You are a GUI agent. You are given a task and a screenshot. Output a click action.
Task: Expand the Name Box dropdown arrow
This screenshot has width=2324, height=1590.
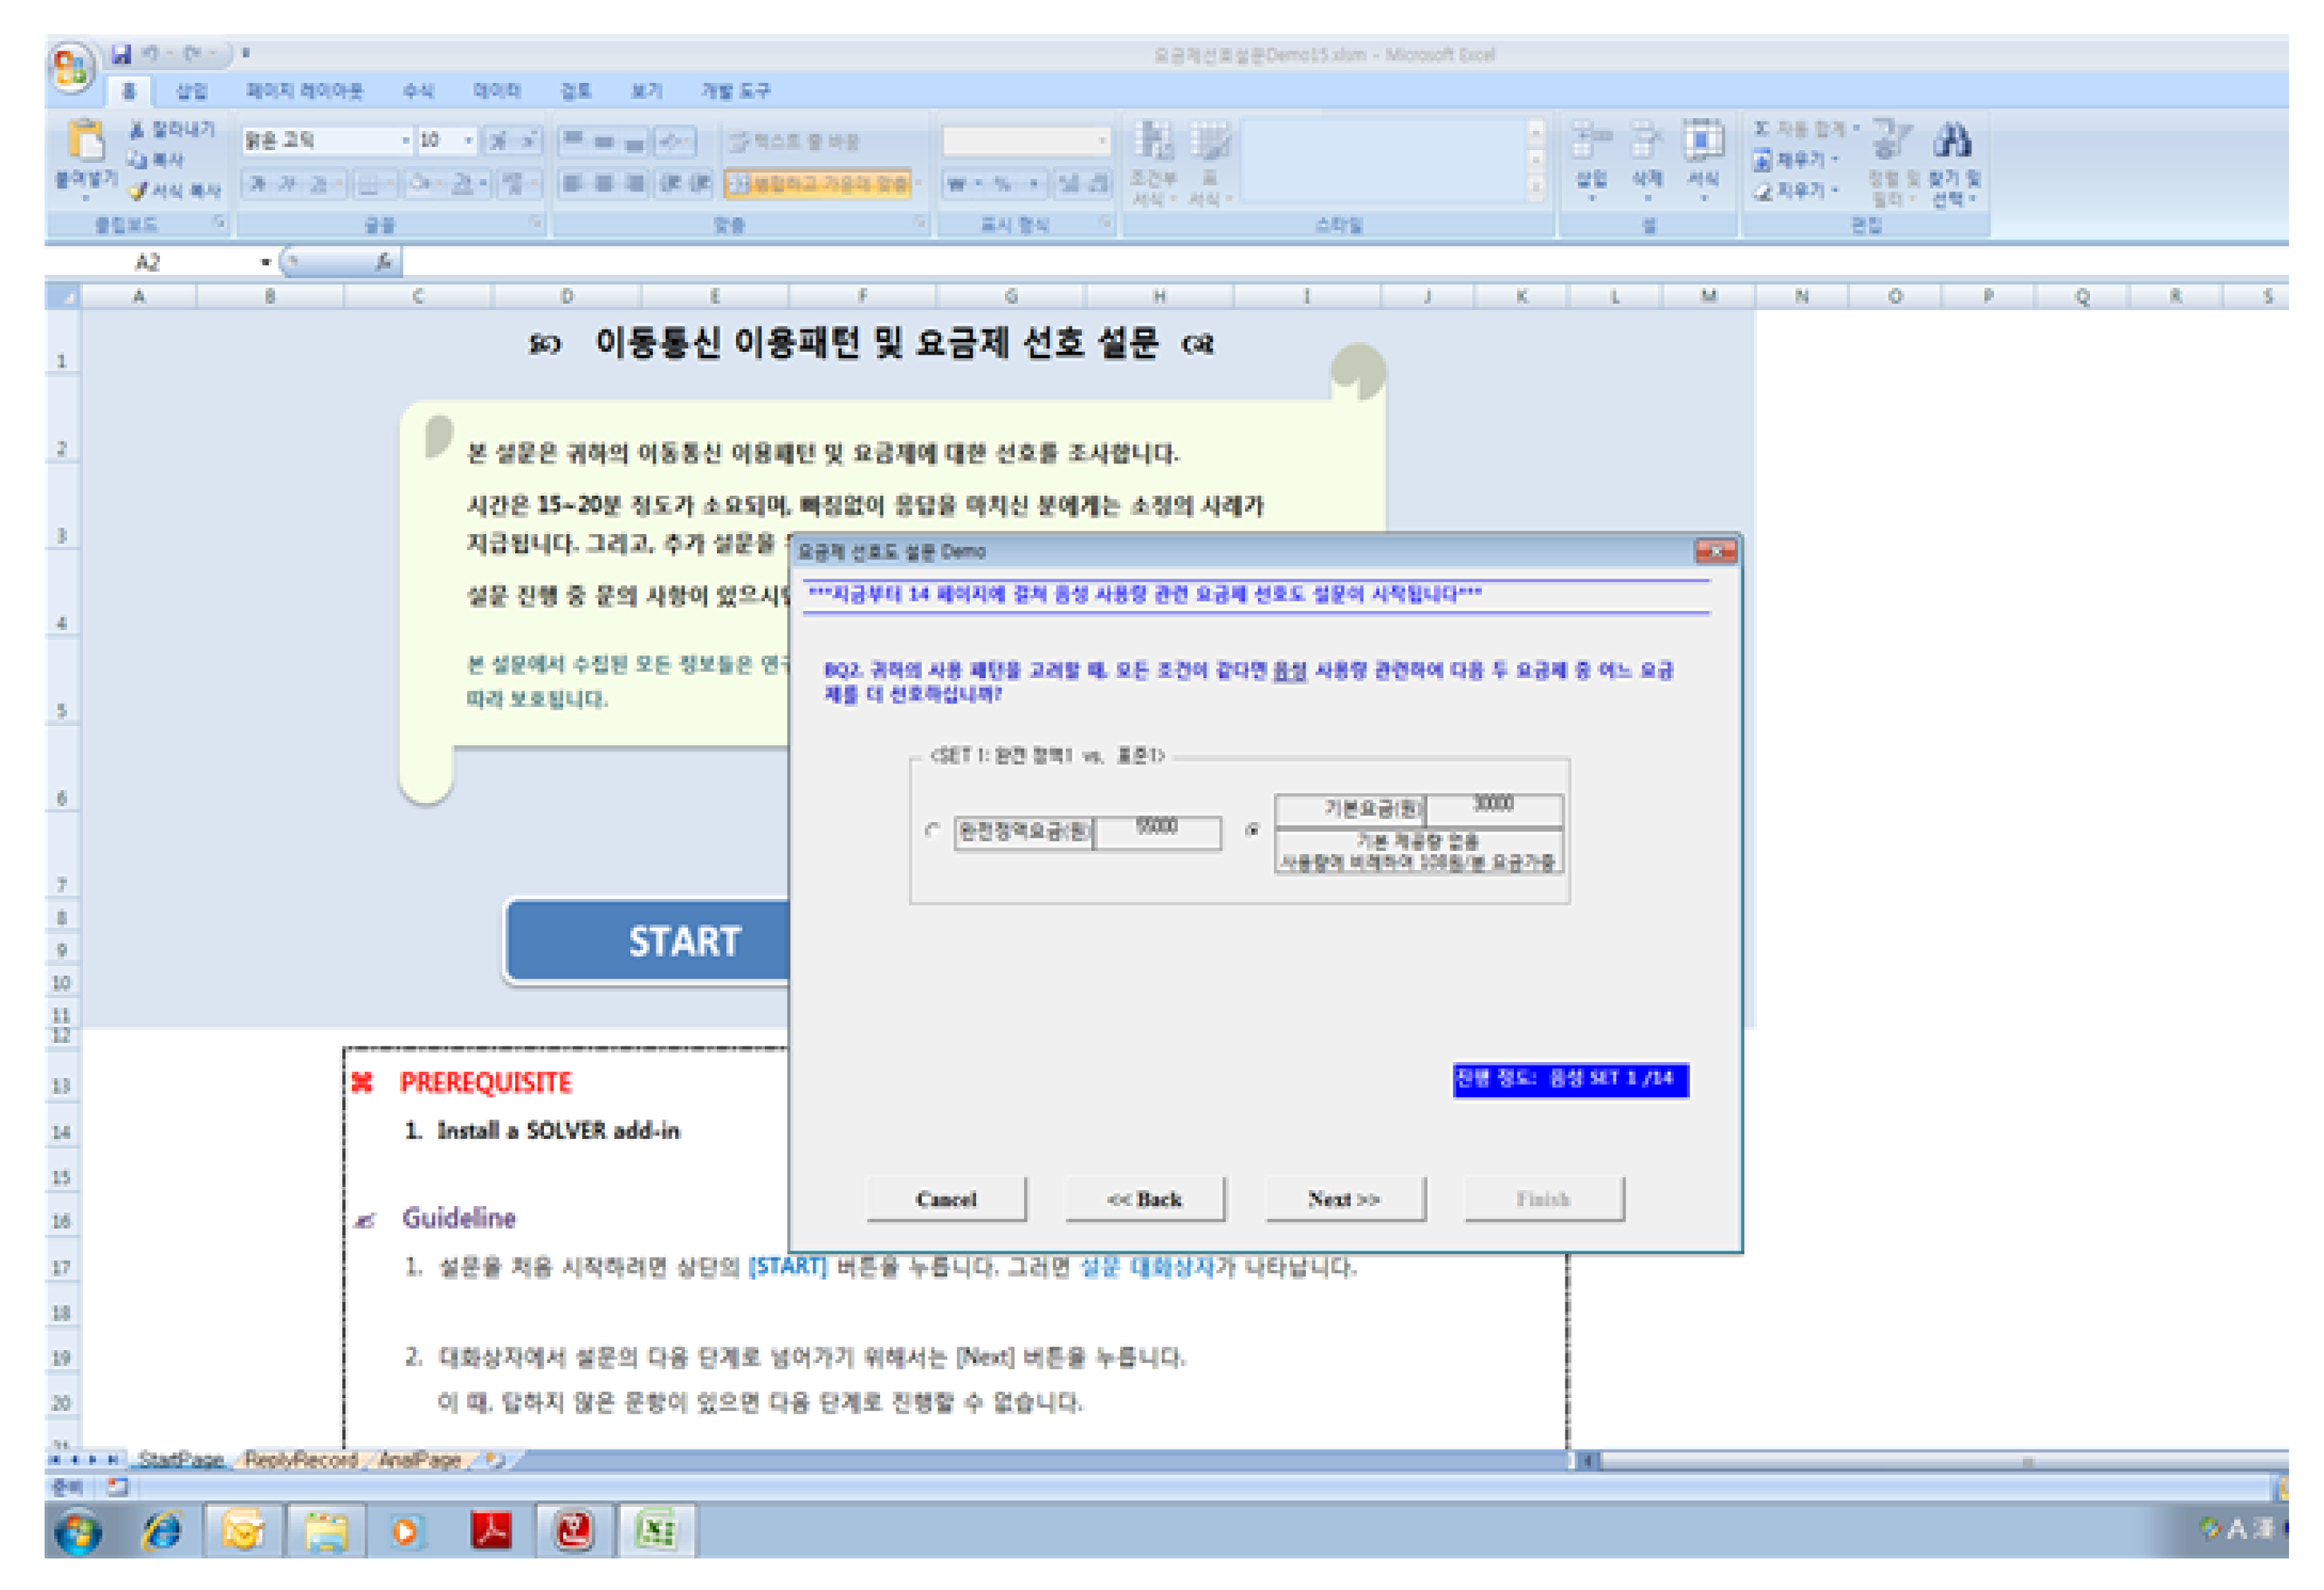pos(265,262)
